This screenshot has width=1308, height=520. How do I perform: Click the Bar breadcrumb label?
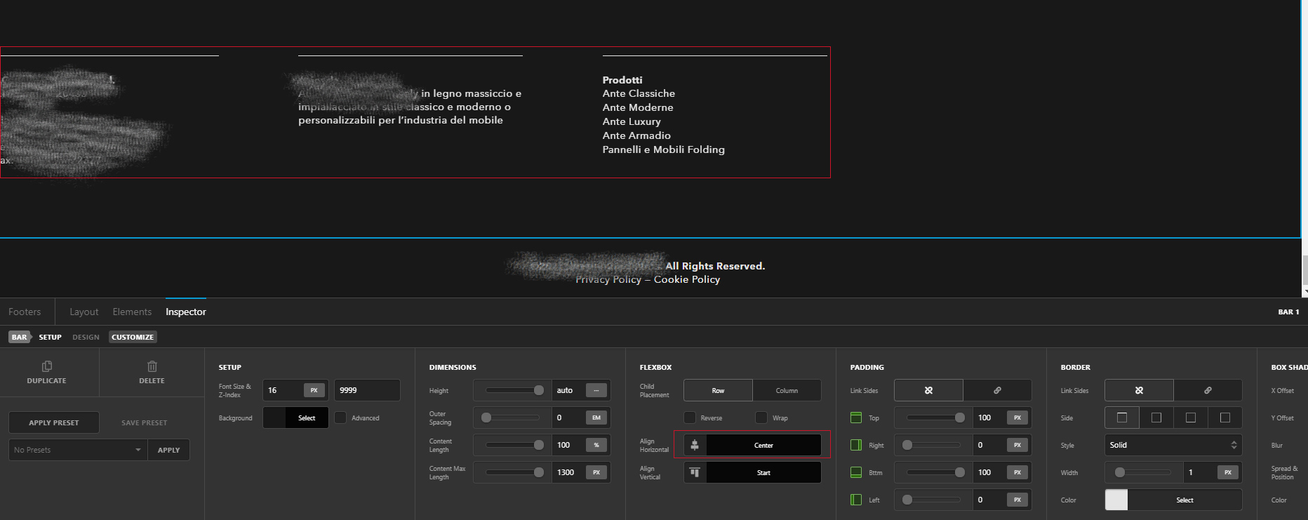tap(19, 337)
